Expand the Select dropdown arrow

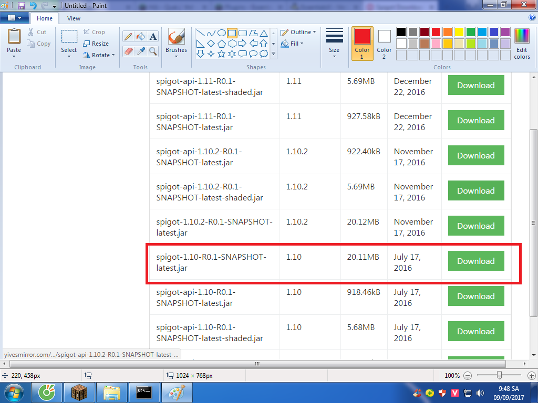[69, 56]
